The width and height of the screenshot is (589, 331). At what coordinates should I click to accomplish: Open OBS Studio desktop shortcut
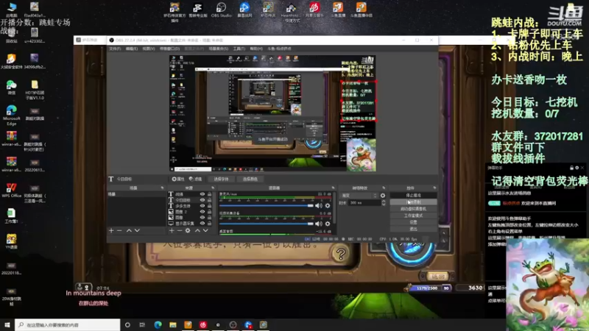[x=222, y=10]
